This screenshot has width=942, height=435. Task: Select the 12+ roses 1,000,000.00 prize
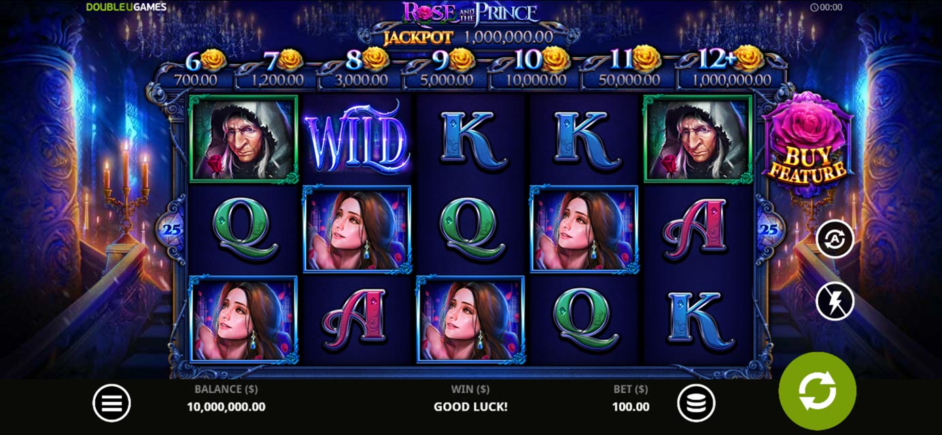point(731,69)
